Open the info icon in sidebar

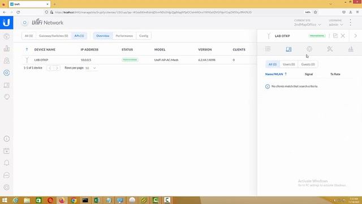tap(7, 139)
